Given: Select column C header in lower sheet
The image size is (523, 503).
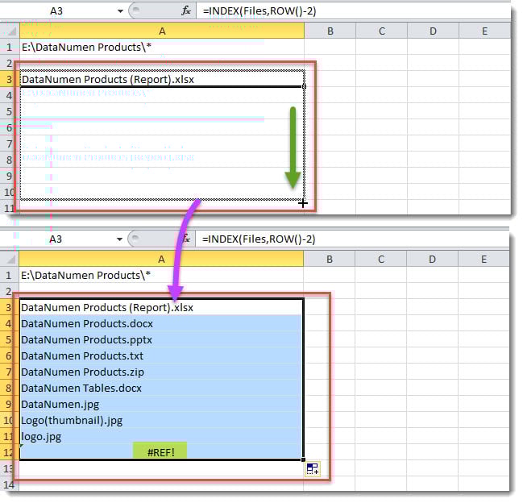Looking at the screenshot, I should tap(381, 260).
